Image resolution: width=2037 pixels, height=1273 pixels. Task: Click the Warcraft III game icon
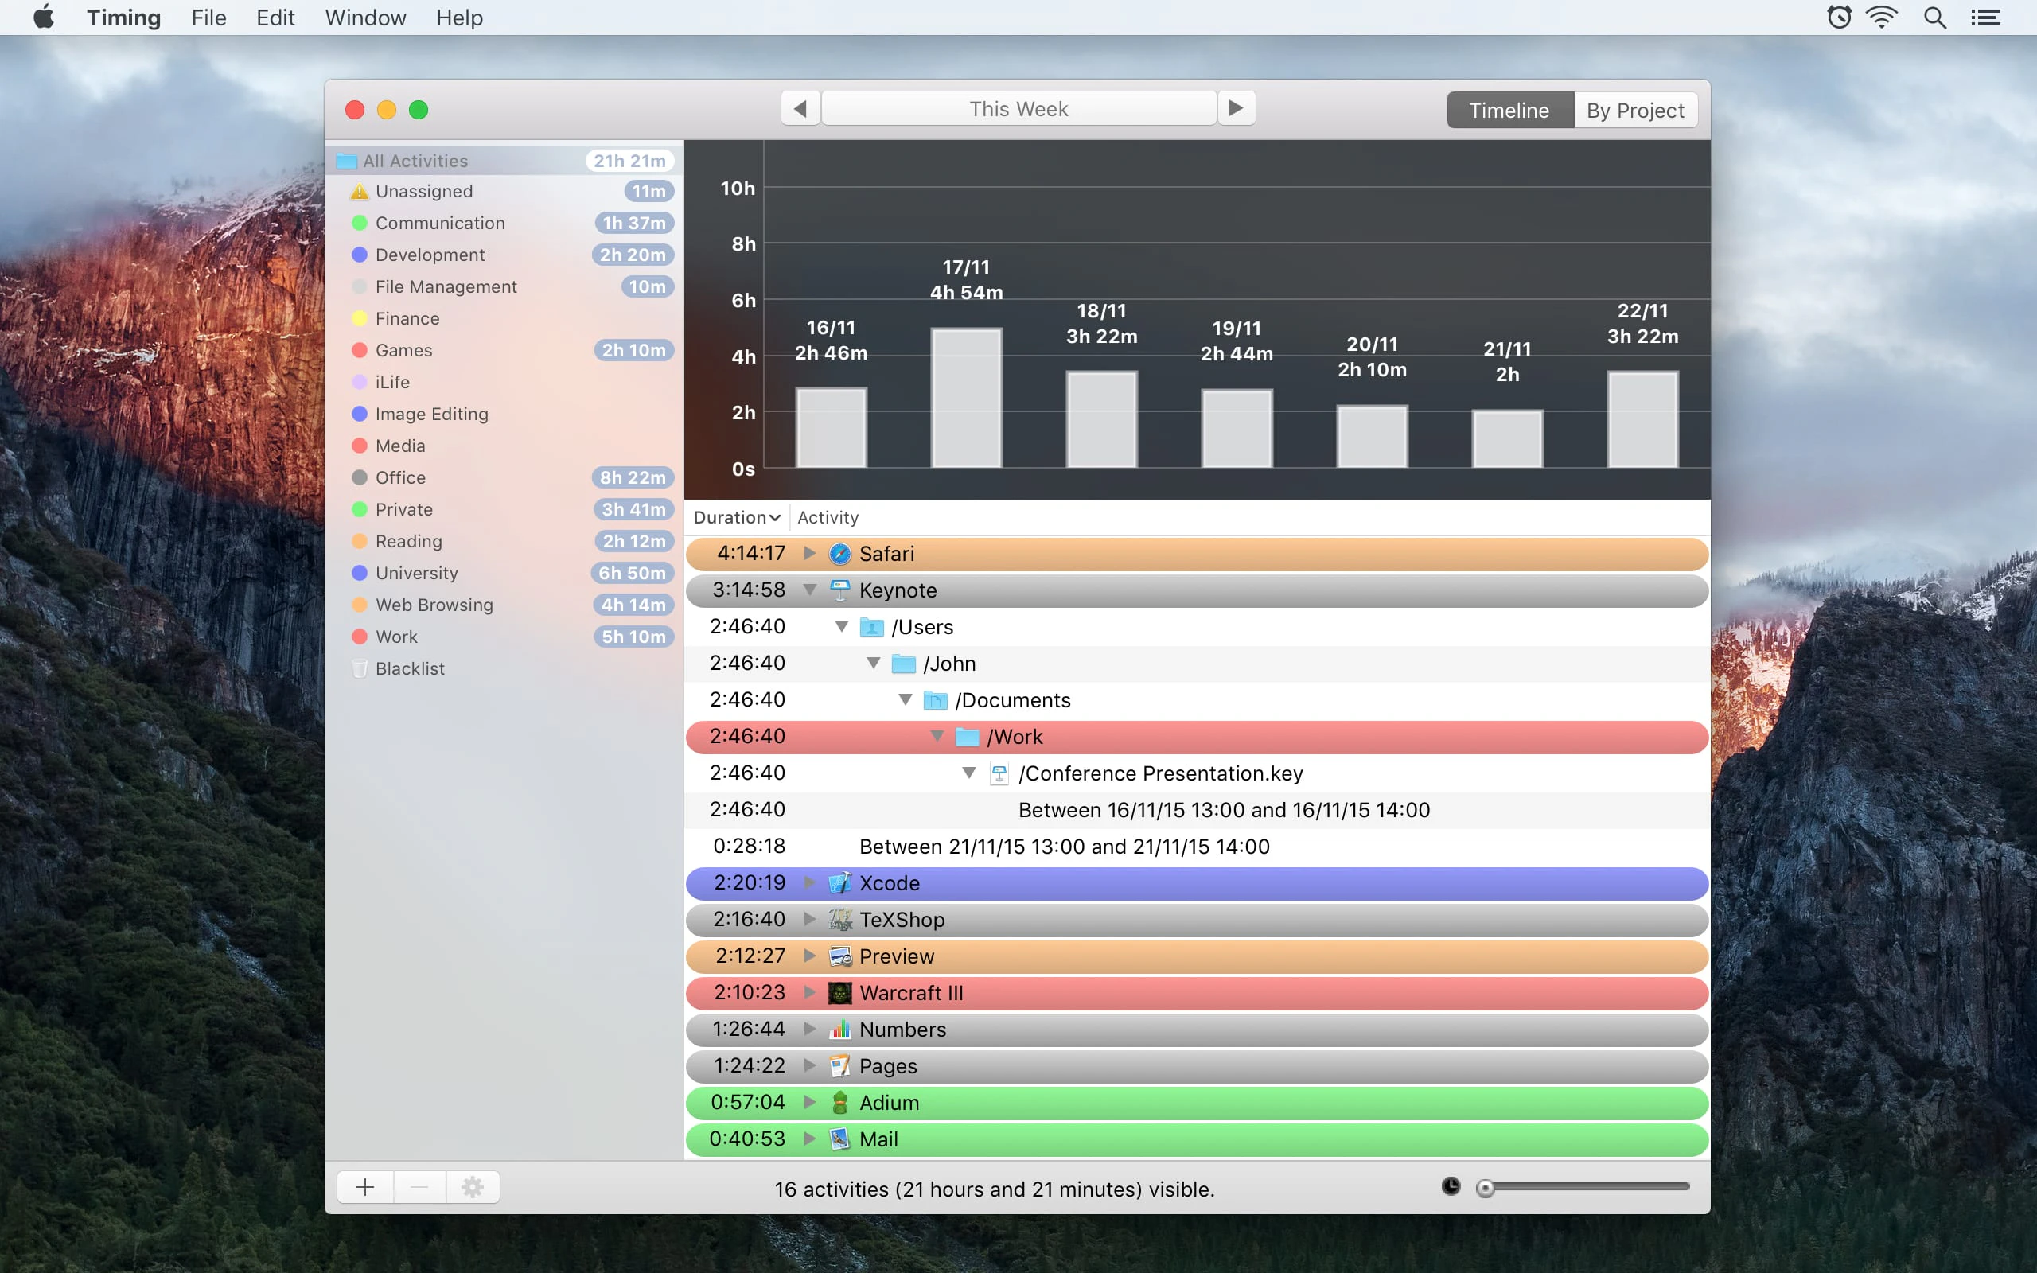839,993
